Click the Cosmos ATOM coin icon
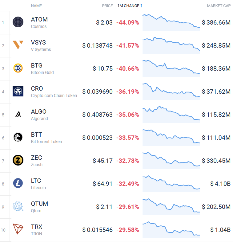This screenshot has height=242, width=233. coord(18,22)
